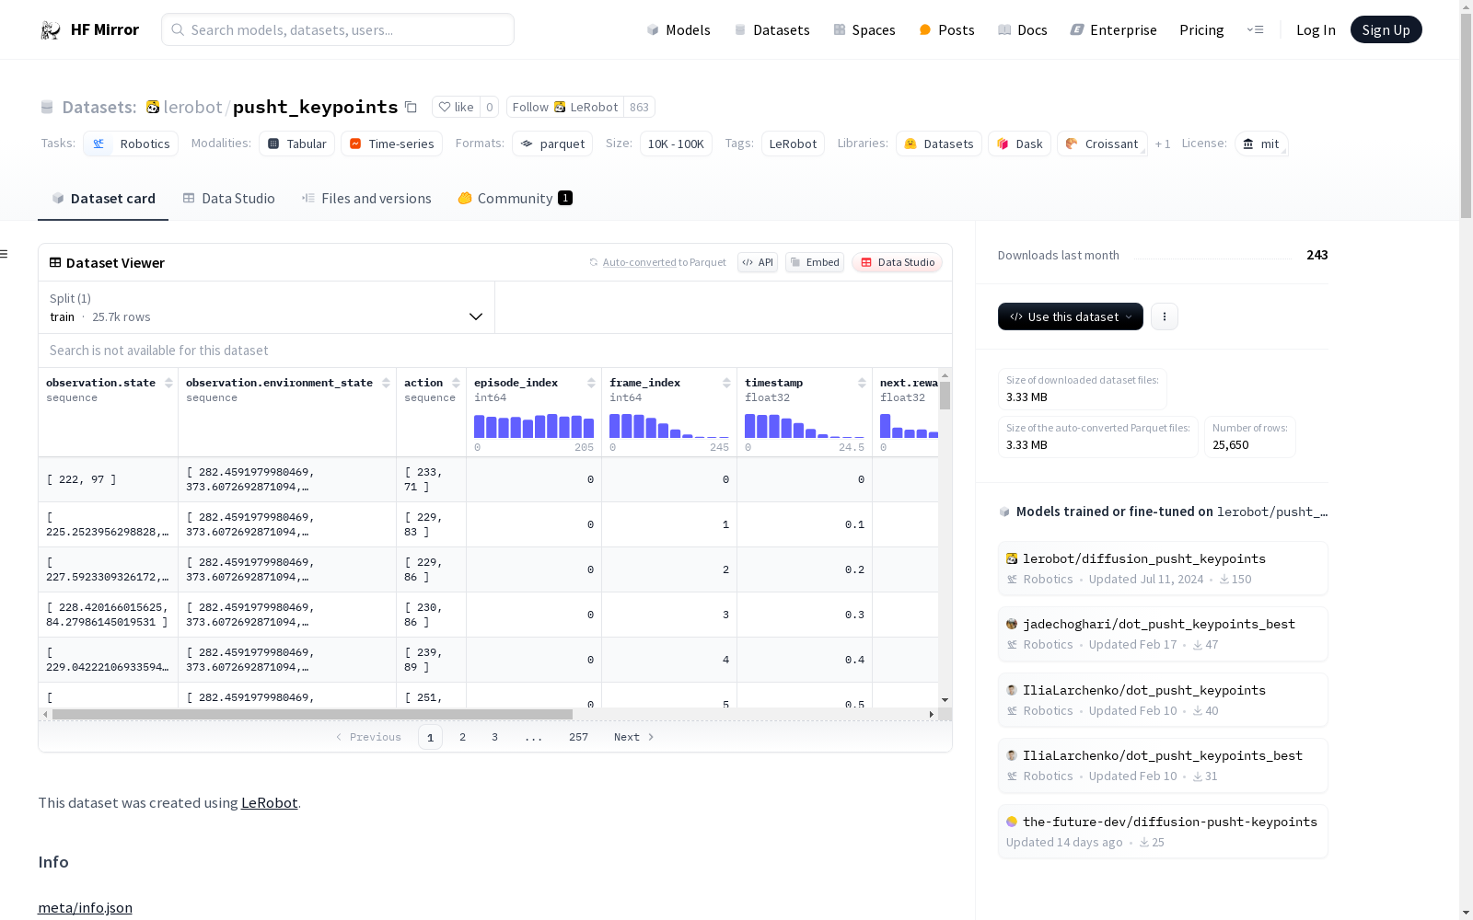Image resolution: width=1473 pixels, height=920 pixels.
Task: Click the Log In link
Action: [x=1316, y=30]
